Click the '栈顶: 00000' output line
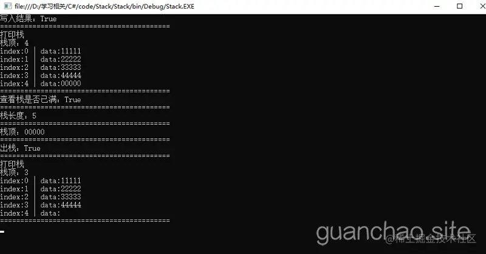 coord(22,132)
